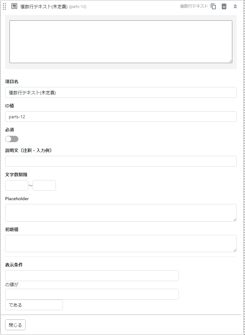Click the field below の値が label
245x335 pixels.
[92, 294]
